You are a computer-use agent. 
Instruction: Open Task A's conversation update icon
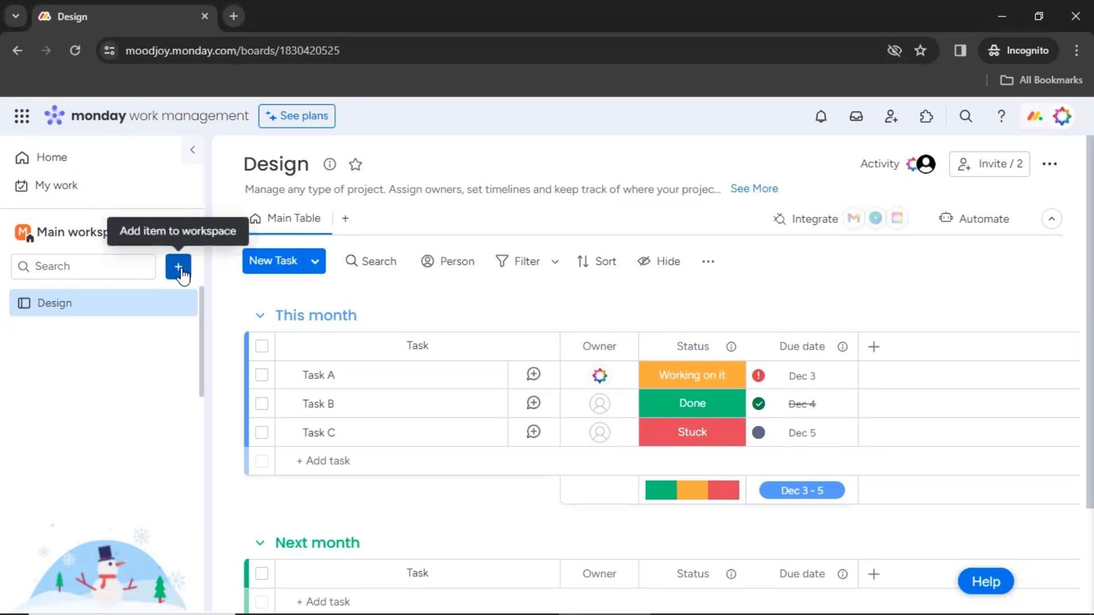coord(533,375)
